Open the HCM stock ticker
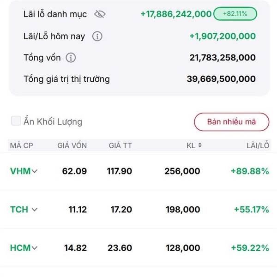Viewport: 277px width, 277px height. tap(20, 248)
